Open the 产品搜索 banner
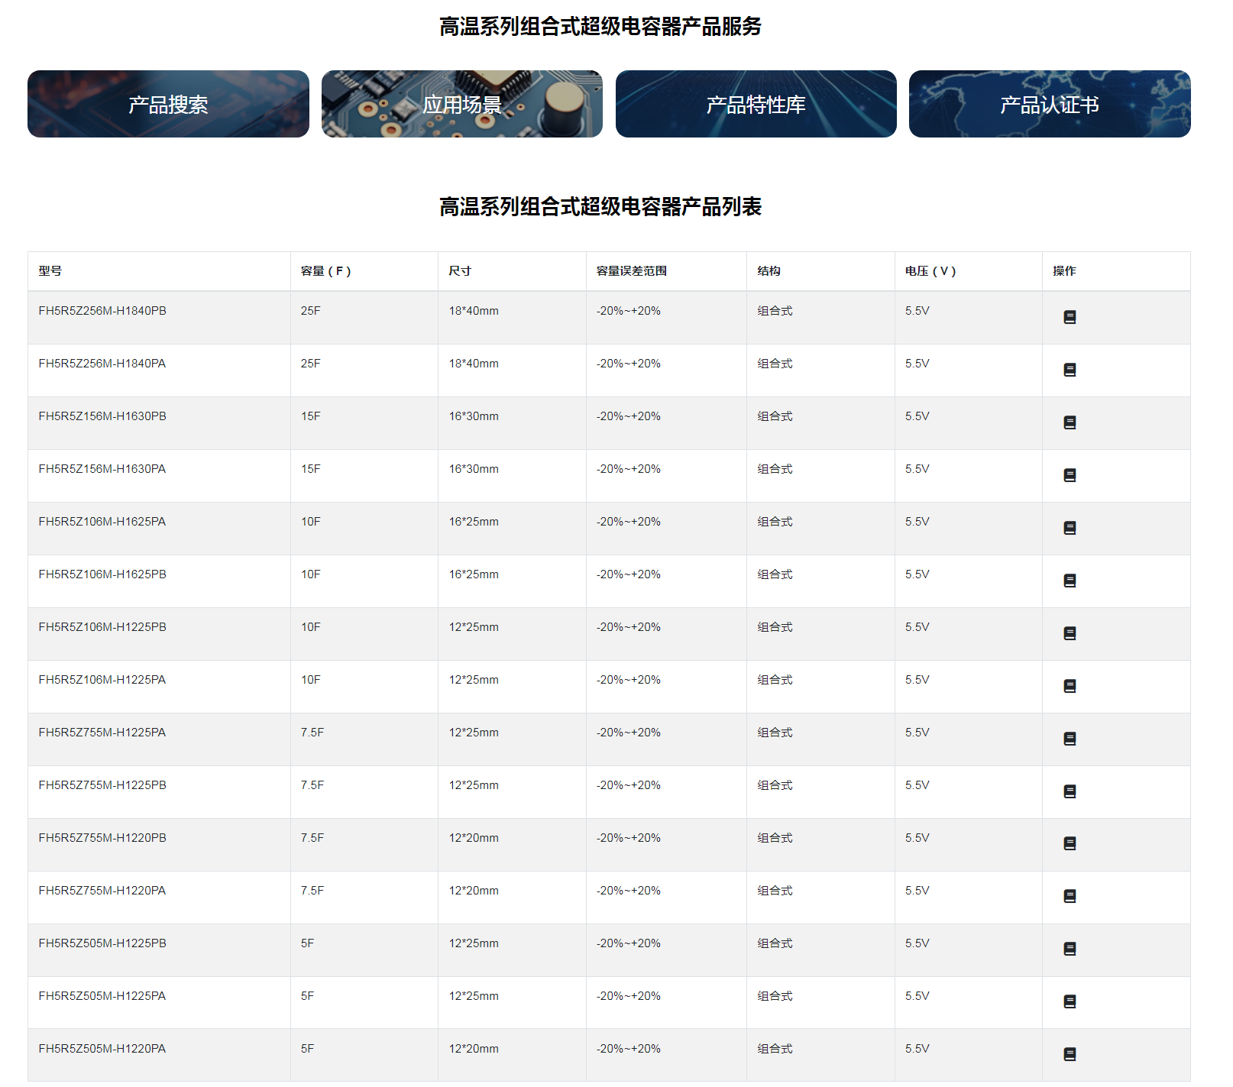Viewport: 1233px width, 1087px height. [168, 104]
